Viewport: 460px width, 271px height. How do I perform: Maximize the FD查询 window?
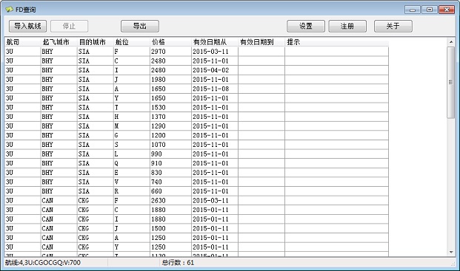[430, 10]
